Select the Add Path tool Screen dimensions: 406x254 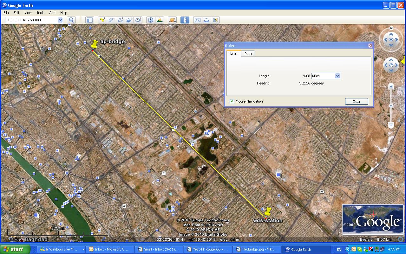pos(121,20)
